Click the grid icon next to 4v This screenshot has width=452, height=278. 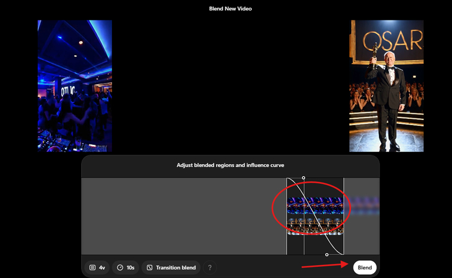click(92, 267)
